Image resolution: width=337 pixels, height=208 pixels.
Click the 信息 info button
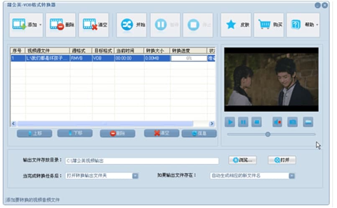pyautogui.click(x=199, y=133)
